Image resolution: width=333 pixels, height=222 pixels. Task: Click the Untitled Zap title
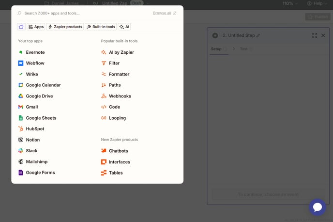tap(114, 3)
